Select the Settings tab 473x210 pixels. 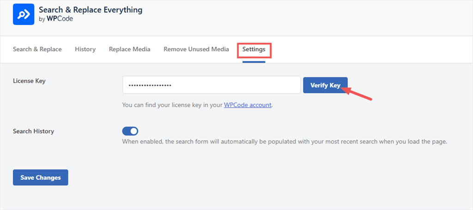(x=254, y=49)
